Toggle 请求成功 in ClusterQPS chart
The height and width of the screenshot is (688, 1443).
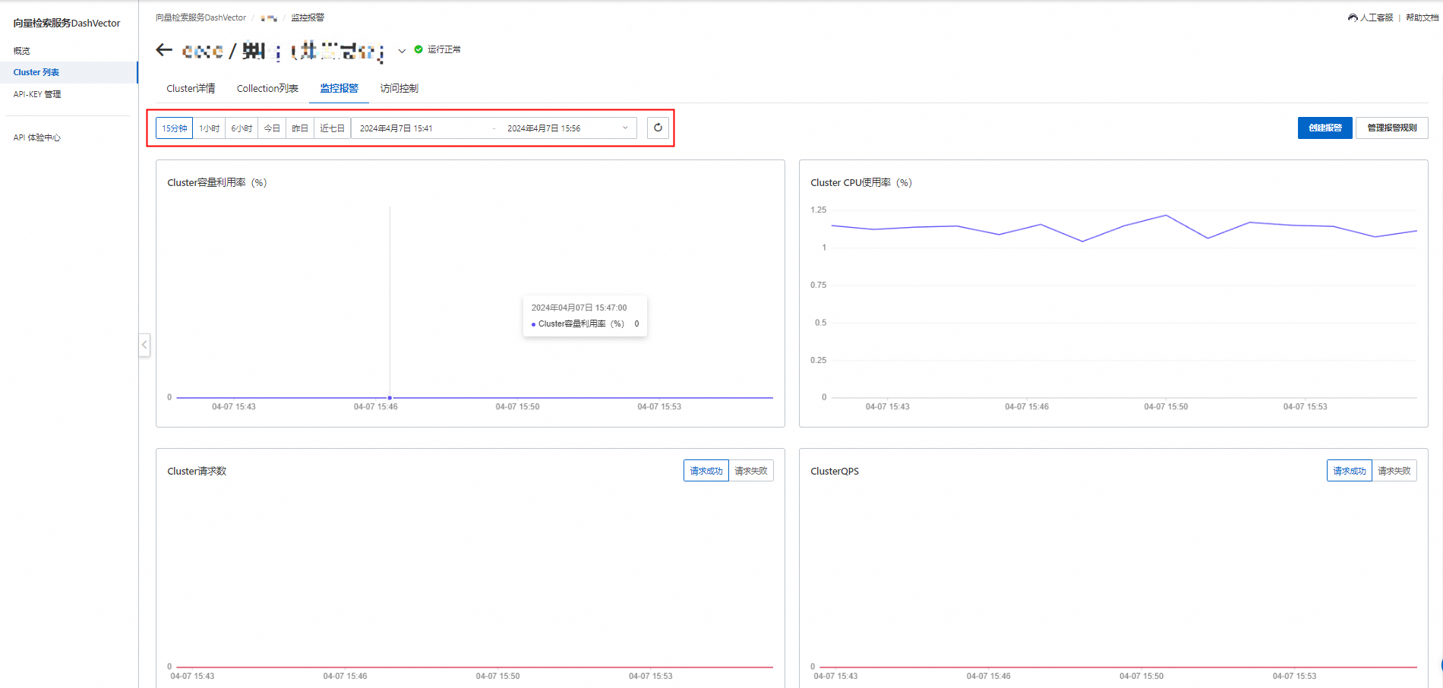pos(1349,471)
